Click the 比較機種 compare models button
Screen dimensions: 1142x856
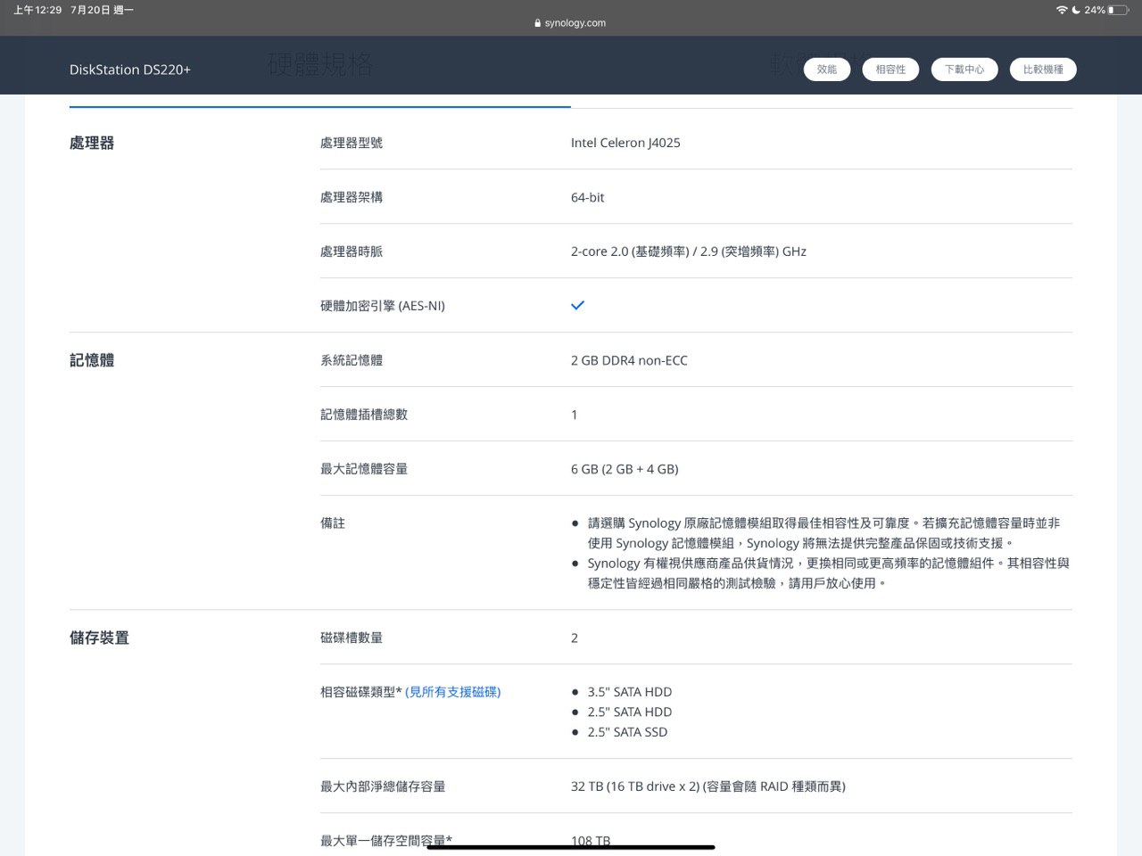pos(1043,70)
